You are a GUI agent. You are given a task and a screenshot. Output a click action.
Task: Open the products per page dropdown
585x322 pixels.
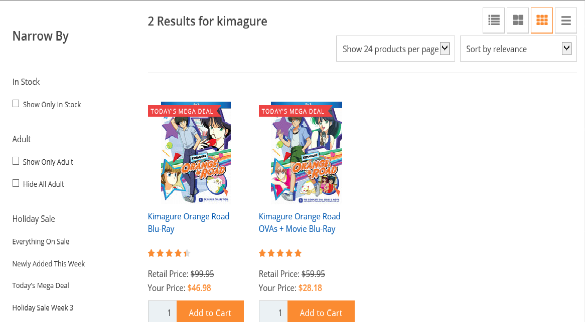395,49
